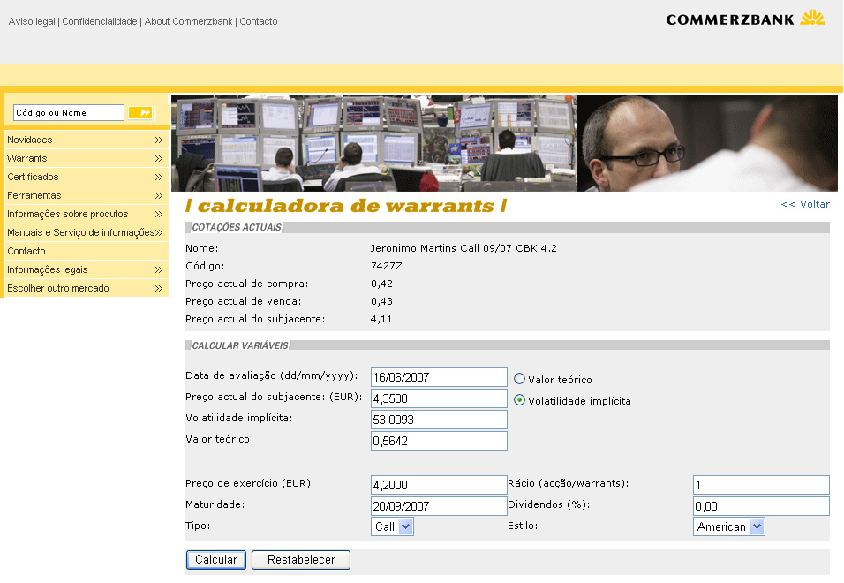Focus the Volatilidade implícita input field
844x583 pixels.
tap(439, 420)
